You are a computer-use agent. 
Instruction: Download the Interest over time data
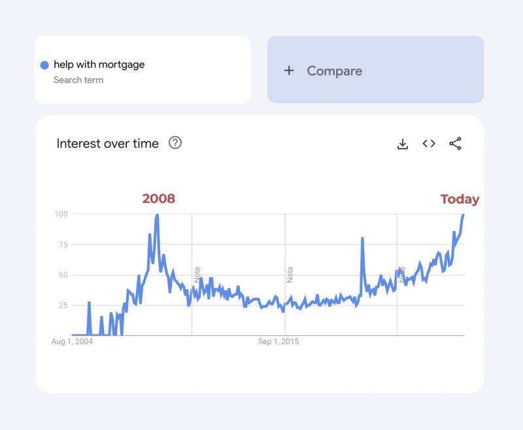401,143
